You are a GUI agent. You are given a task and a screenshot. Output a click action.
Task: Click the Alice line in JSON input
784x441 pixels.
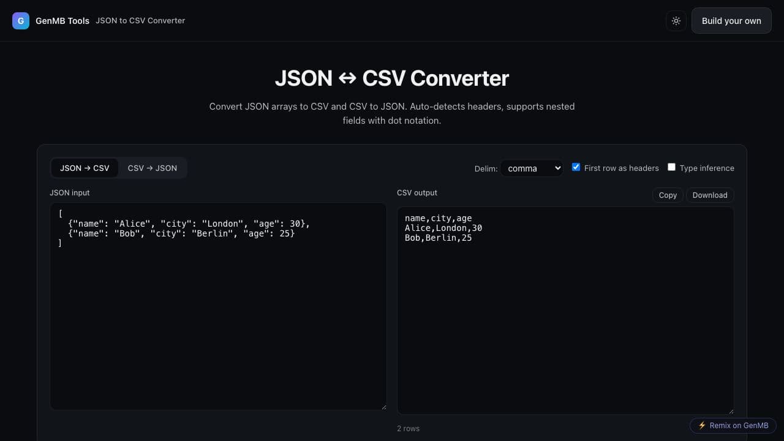pyautogui.click(x=189, y=224)
